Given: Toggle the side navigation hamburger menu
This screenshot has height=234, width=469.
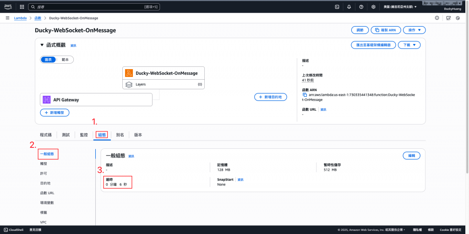Looking at the screenshot, I should coord(7,18).
